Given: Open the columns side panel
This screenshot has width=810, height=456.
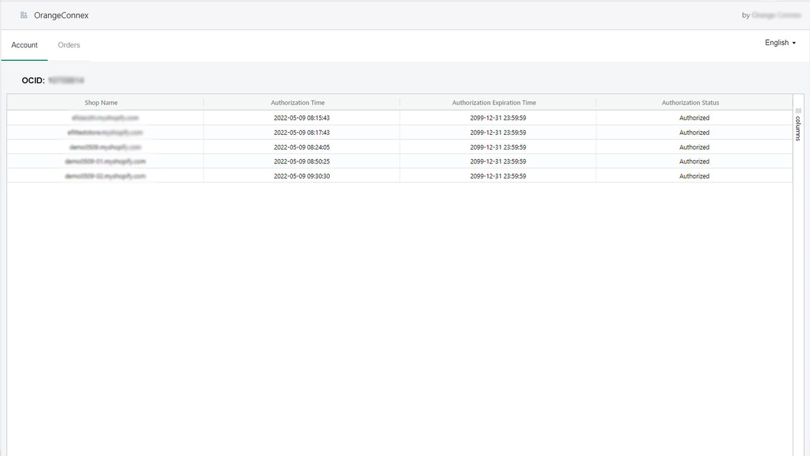Looking at the screenshot, I should 797,127.
